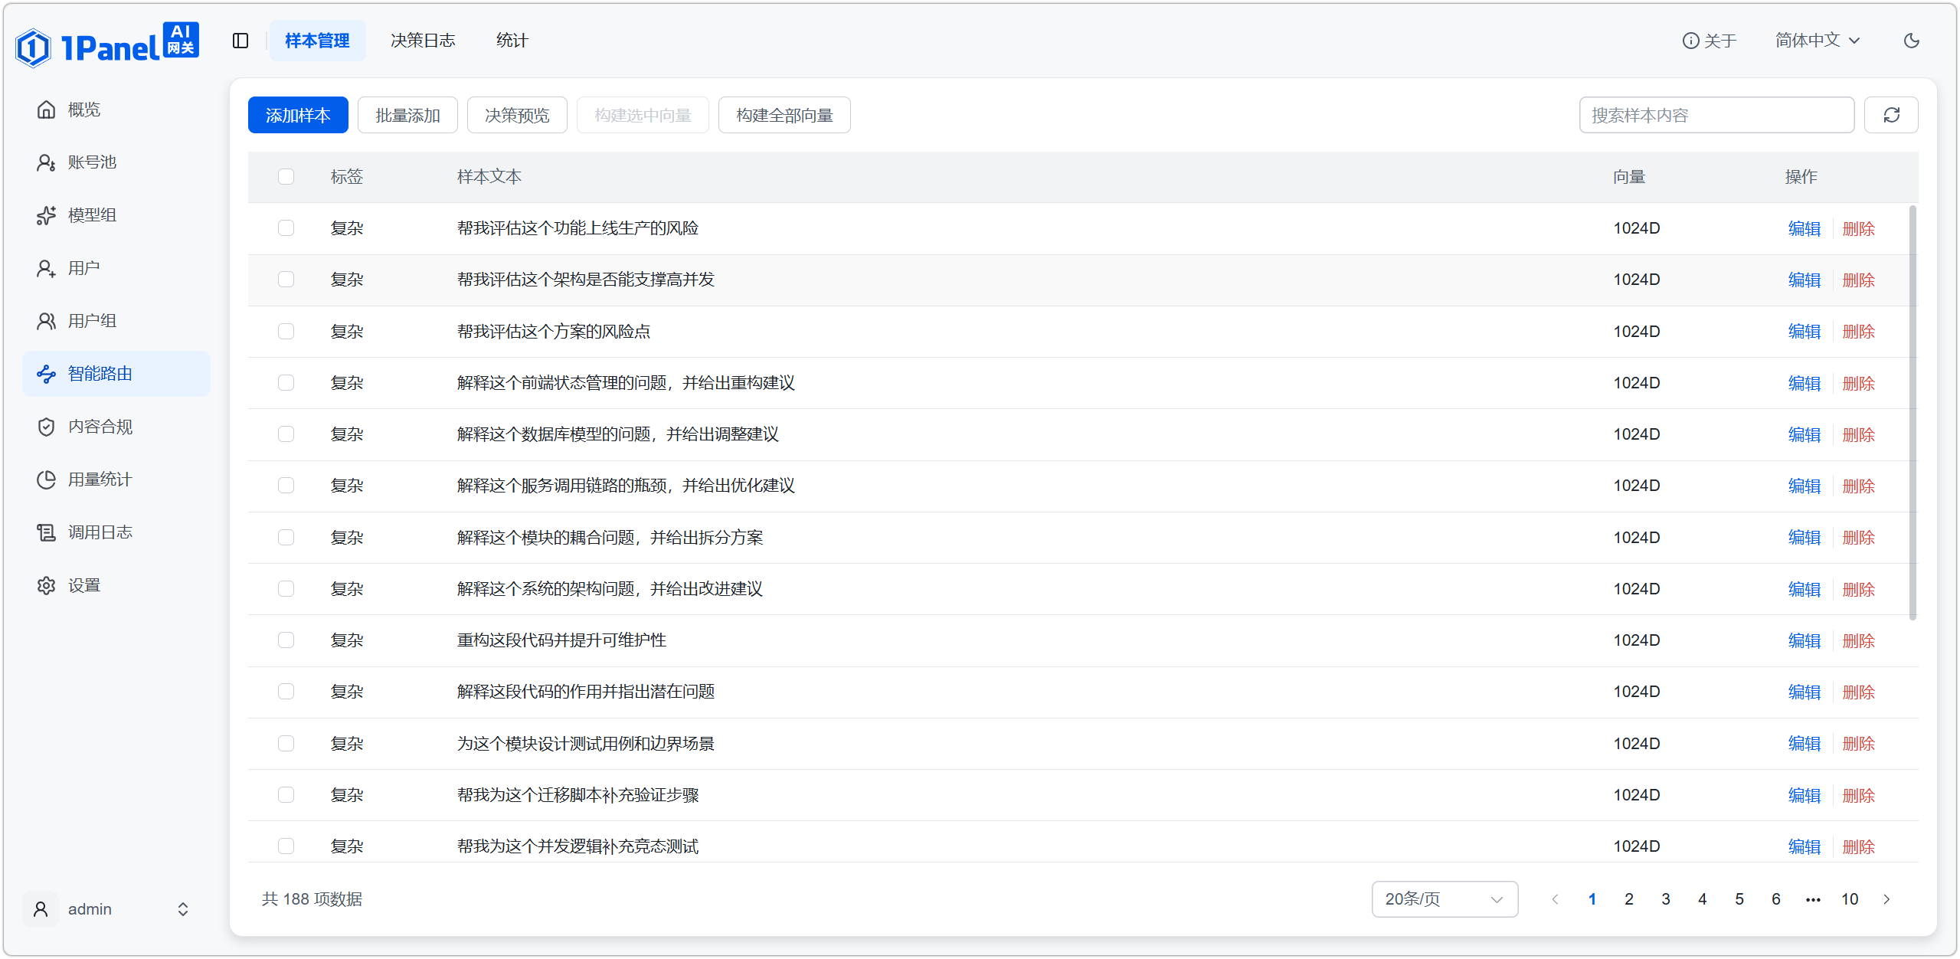The height and width of the screenshot is (959, 1960).
Task: Refresh the sample list
Action: pos(1891,115)
